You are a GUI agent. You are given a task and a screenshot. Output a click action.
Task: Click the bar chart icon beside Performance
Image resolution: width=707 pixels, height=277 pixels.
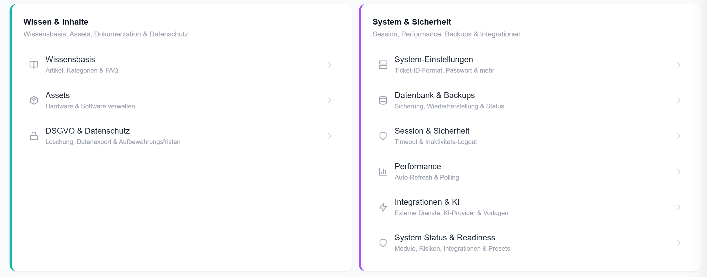pos(383,171)
